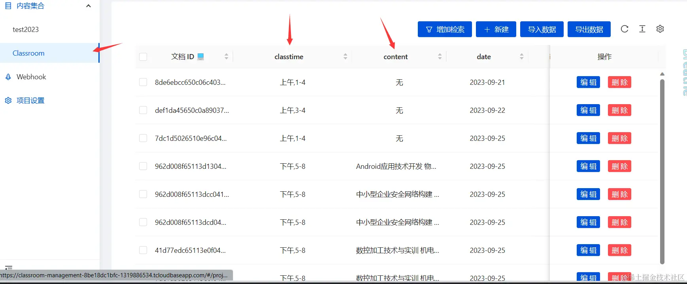This screenshot has width=687, height=284.
Task: Click the date cell 2023-09-22
Action: pyautogui.click(x=487, y=110)
